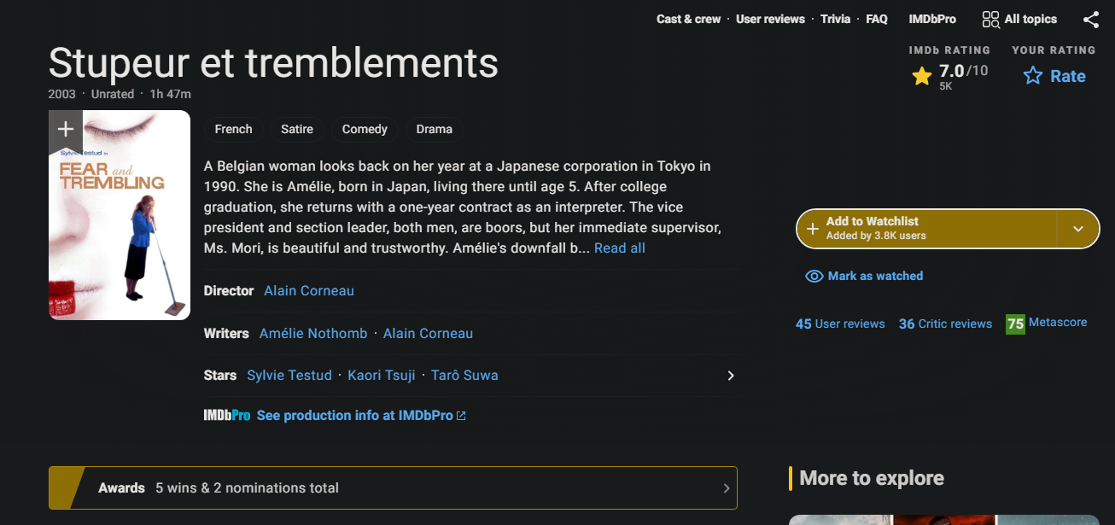Screen dimensions: 1115x525
Task: Open writer Alain Corneau link
Action: point(428,334)
